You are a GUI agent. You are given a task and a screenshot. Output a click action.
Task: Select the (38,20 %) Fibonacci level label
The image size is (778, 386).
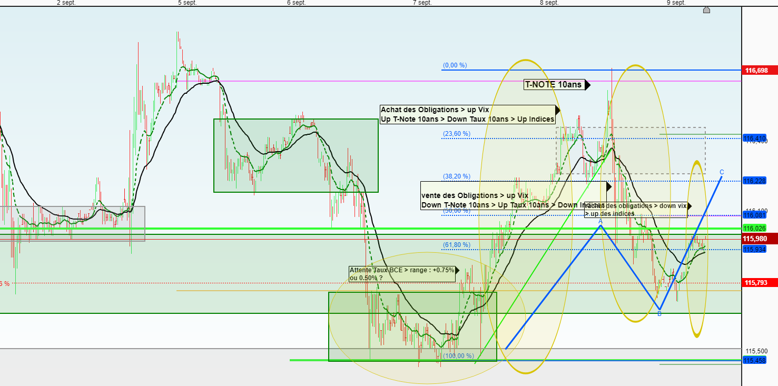[457, 176]
